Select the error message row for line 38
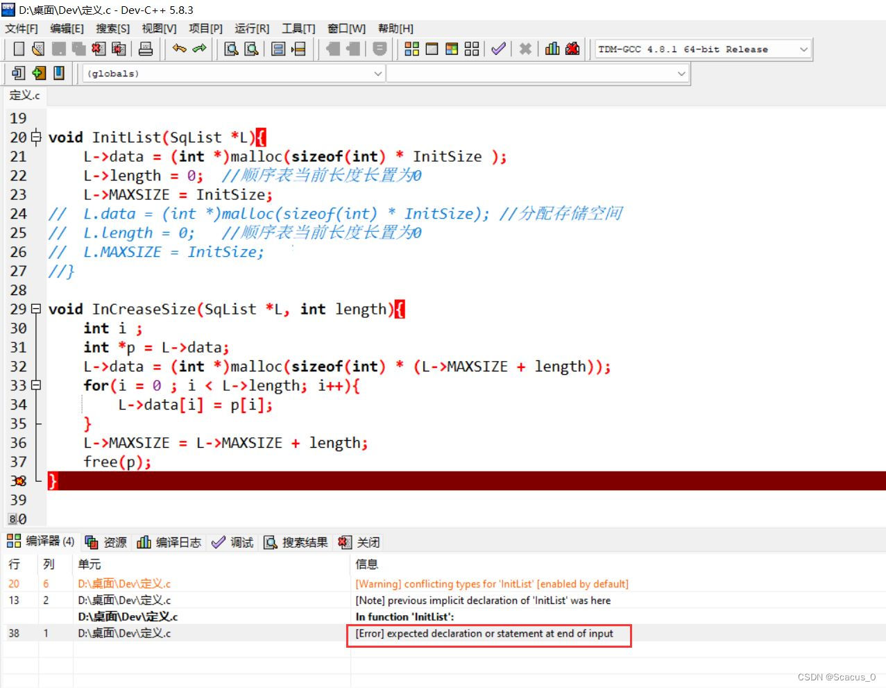Viewport: 886px width, 688px height. coord(486,632)
